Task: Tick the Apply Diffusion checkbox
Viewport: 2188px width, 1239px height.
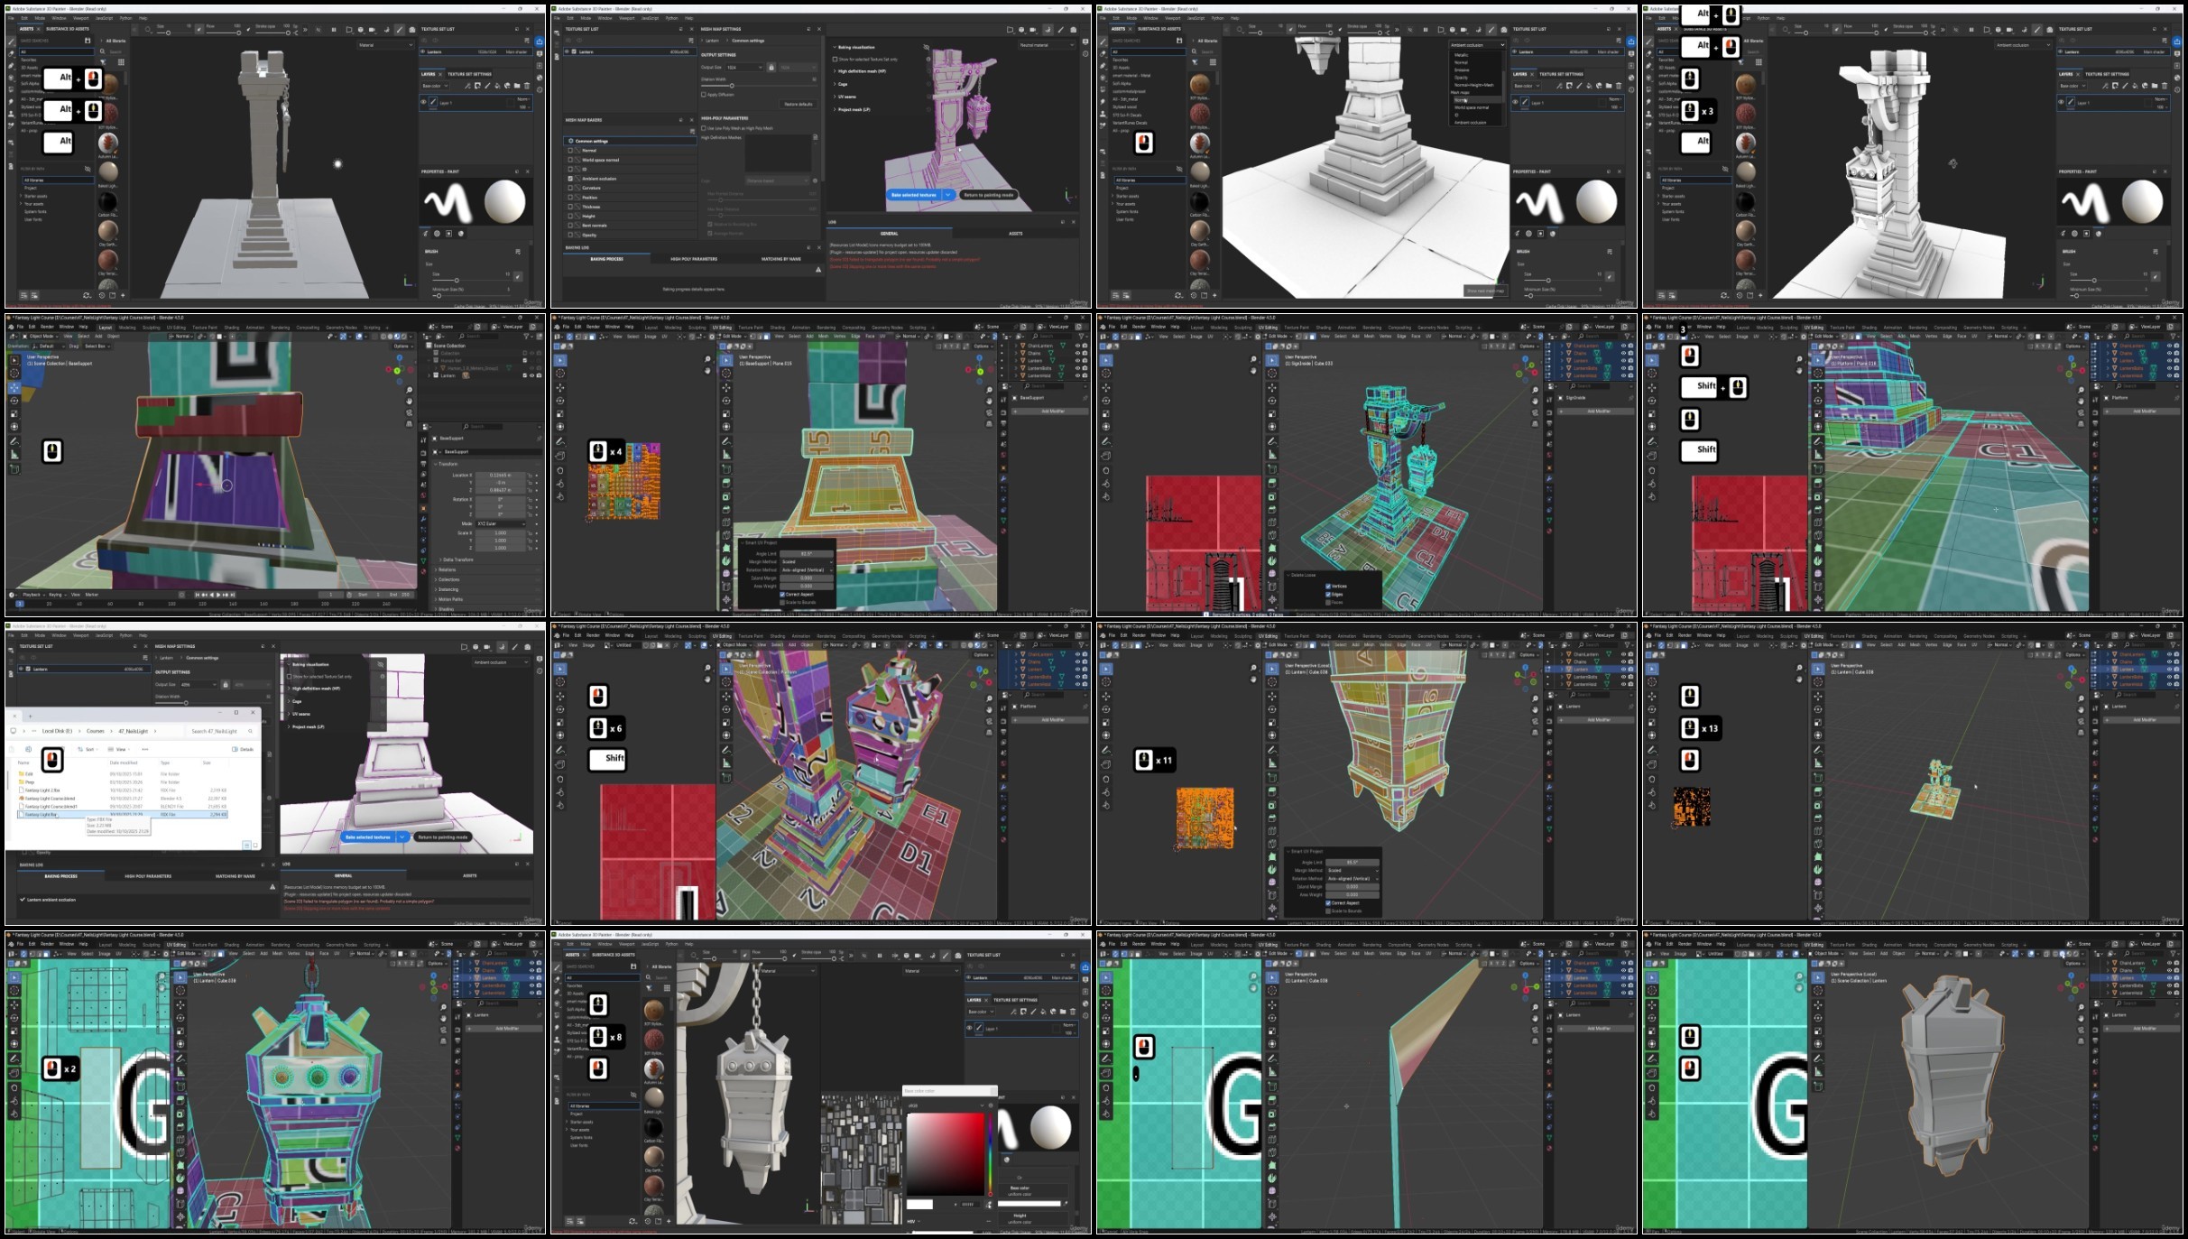Action: pos(704,95)
